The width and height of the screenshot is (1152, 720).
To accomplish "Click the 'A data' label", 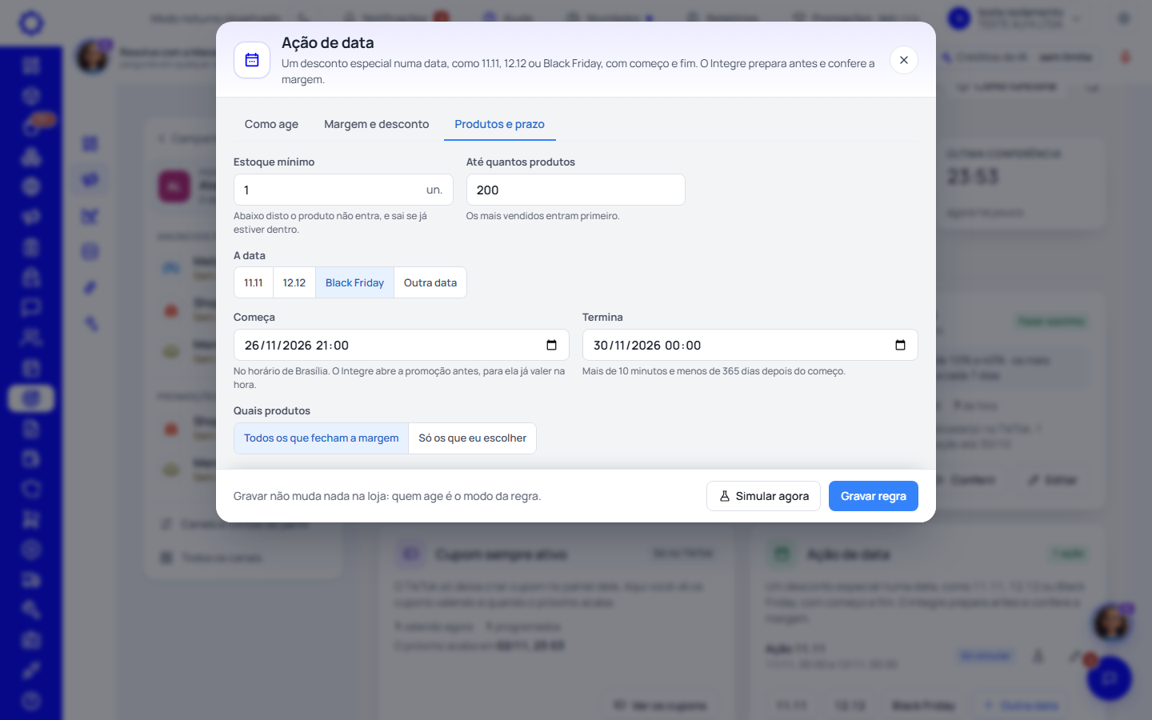I will click(250, 255).
